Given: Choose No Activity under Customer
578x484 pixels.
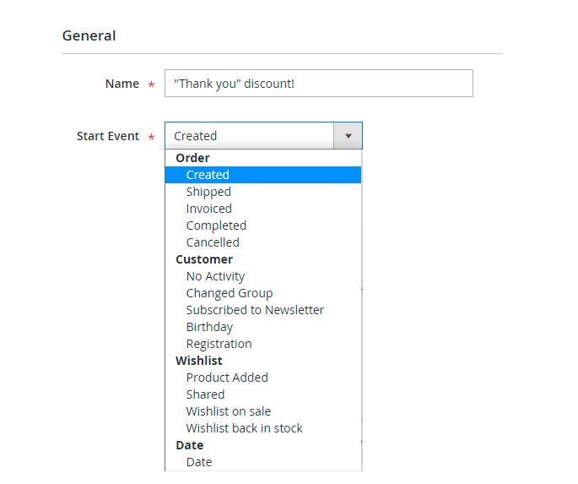Looking at the screenshot, I should tap(263, 276).
